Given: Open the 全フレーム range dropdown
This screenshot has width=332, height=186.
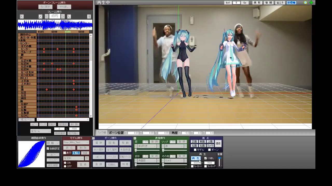Looking at the screenshot, I should [x=40, y=131].
